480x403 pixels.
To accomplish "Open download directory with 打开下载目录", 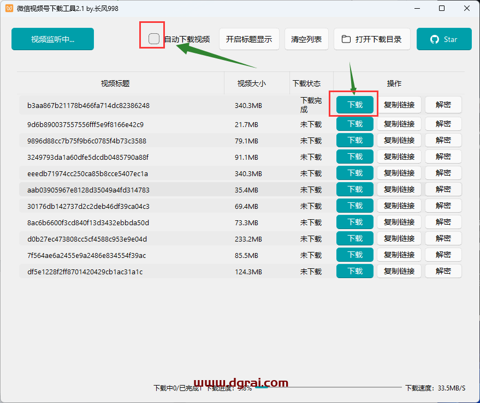I will click(372, 39).
